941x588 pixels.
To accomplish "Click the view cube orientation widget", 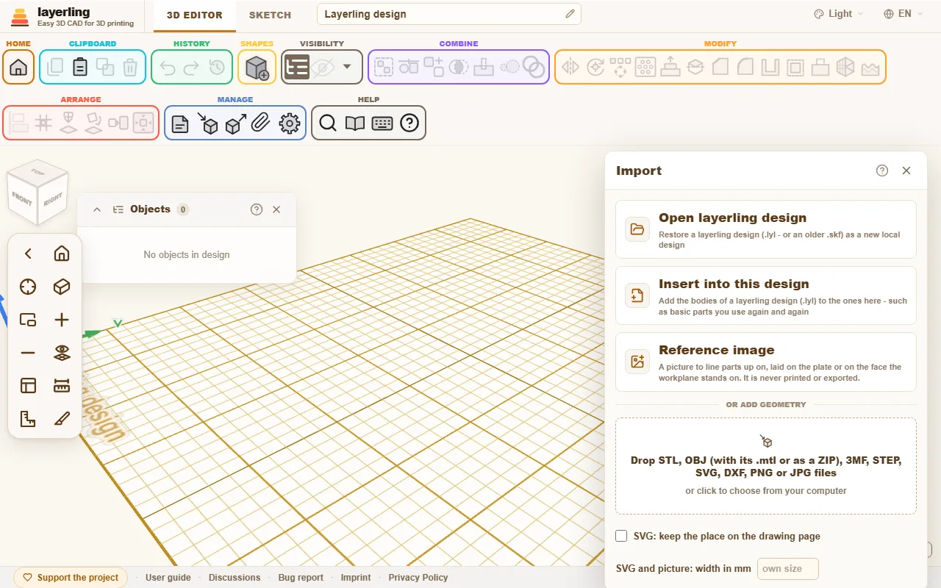I will point(37,194).
